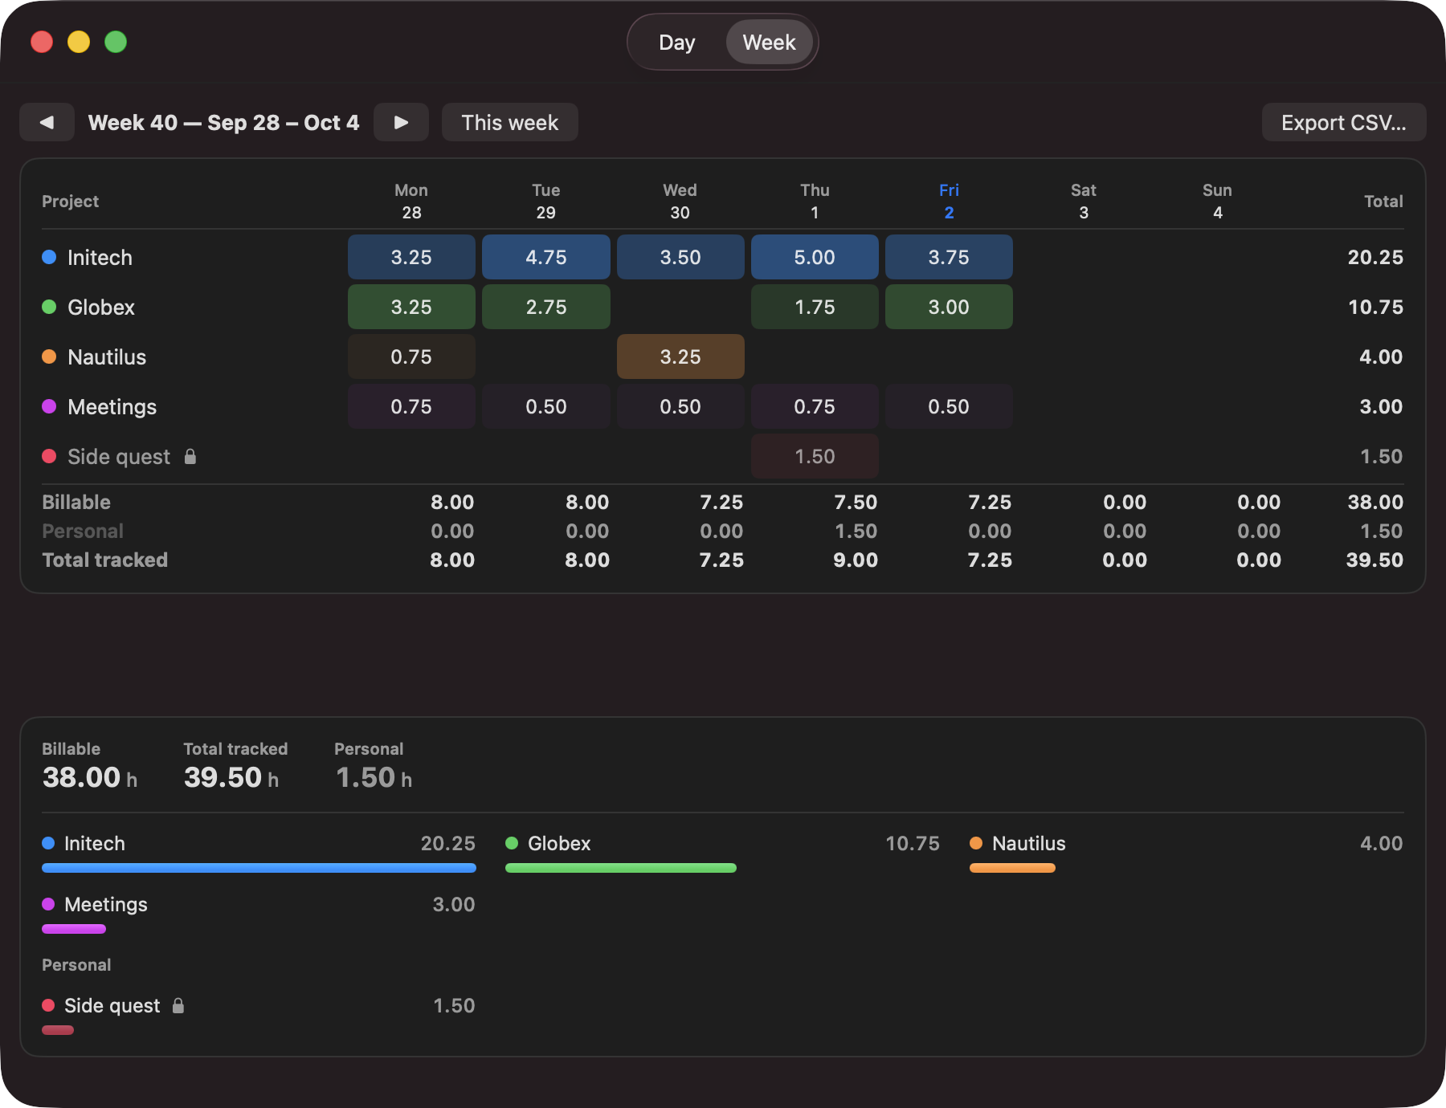
Task: Click the 39.50 total tracked summary value
Action: pyautogui.click(x=223, y=777)
